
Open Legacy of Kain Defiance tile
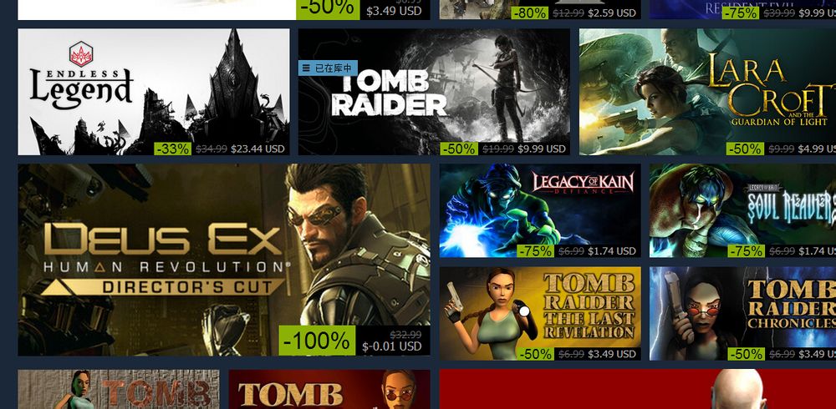(540, 210)
